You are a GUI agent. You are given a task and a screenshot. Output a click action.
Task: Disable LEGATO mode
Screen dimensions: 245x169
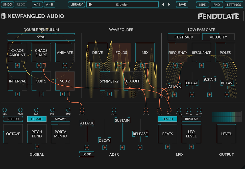point(37,119)
